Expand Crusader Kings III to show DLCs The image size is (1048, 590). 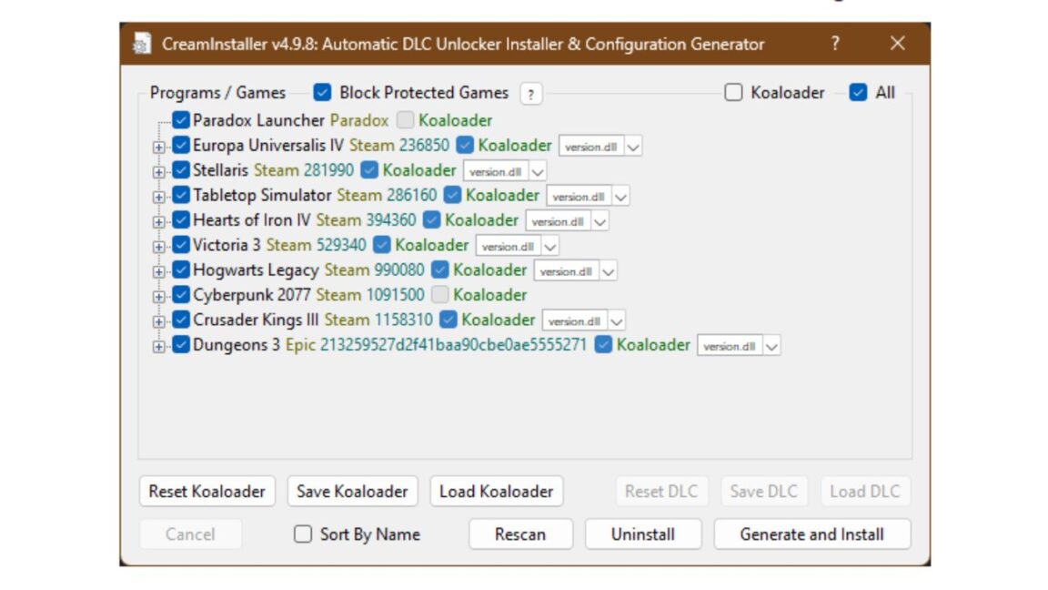coord(159,320)
